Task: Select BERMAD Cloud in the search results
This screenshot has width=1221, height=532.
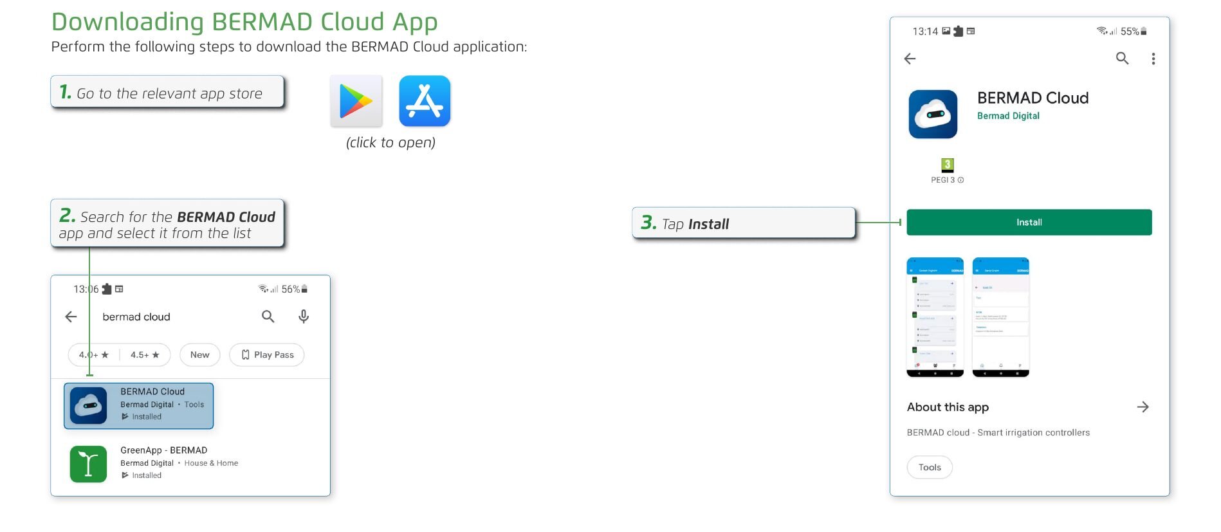Action: point(139,406)
